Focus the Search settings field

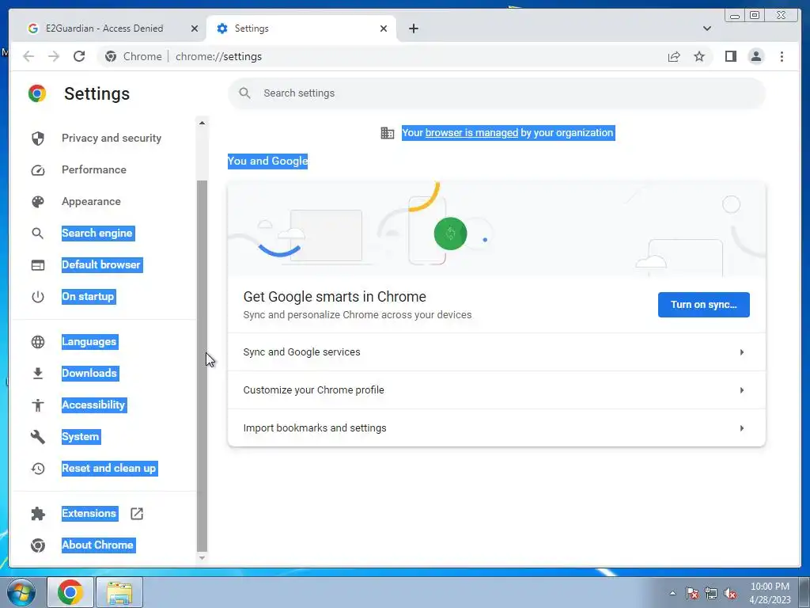point(497,93)
